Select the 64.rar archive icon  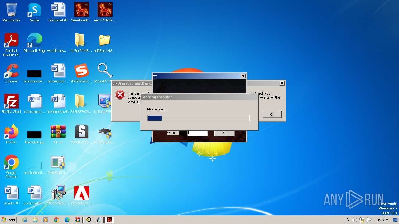pos(58,134)
